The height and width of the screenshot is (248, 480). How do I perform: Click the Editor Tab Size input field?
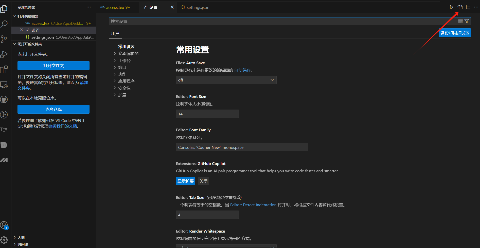tap(207, 215)
